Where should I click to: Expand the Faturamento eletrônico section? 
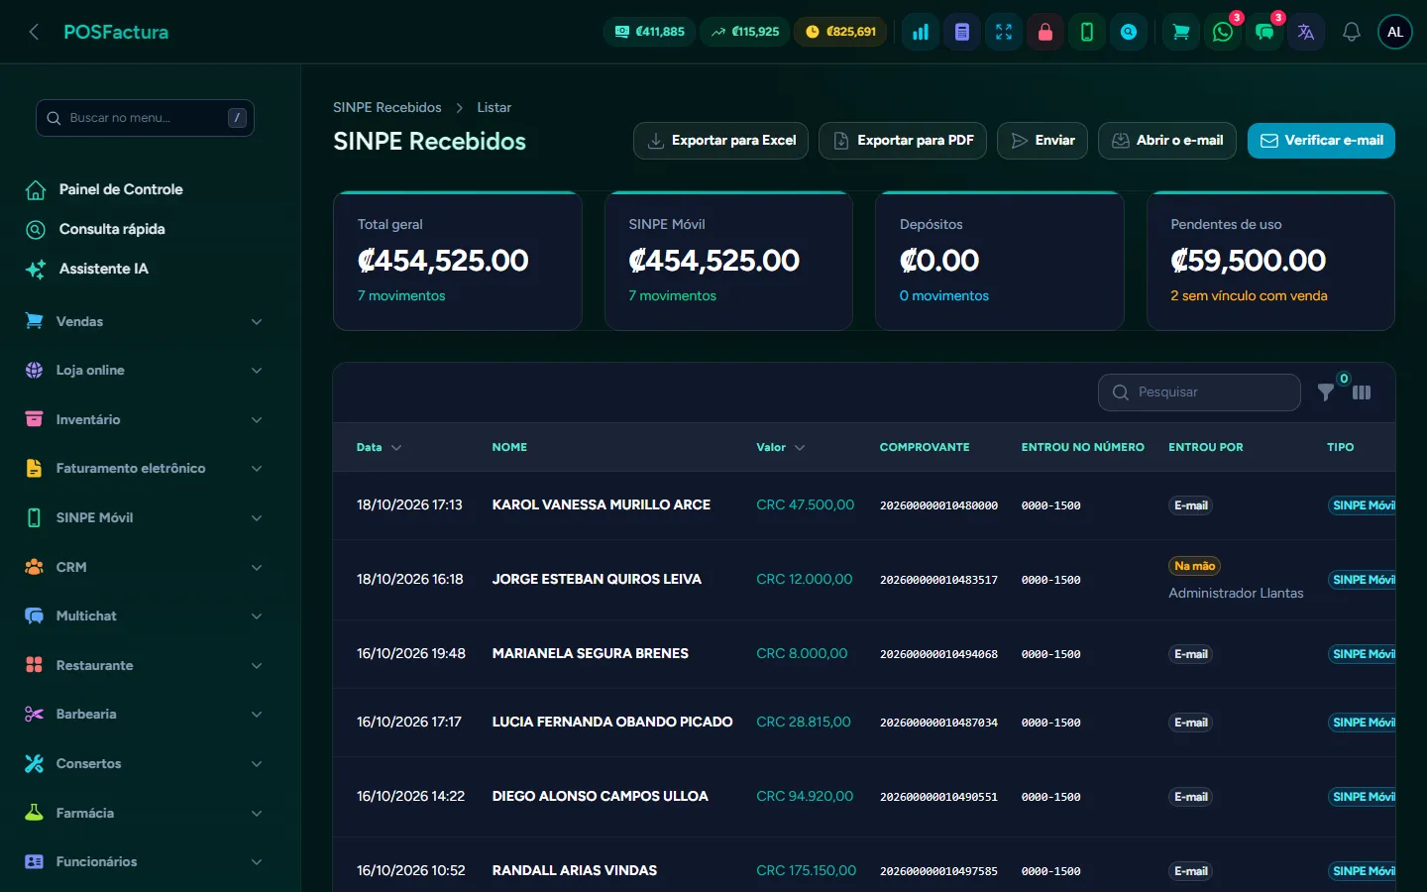click(x=145, y=468)
